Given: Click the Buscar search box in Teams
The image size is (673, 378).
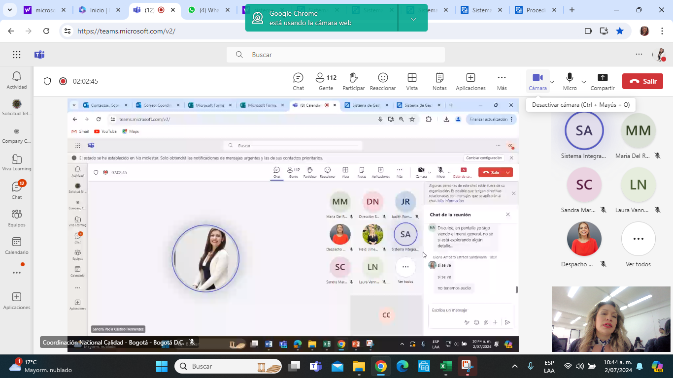Looking at the screenshot, I should click(336, 55).
